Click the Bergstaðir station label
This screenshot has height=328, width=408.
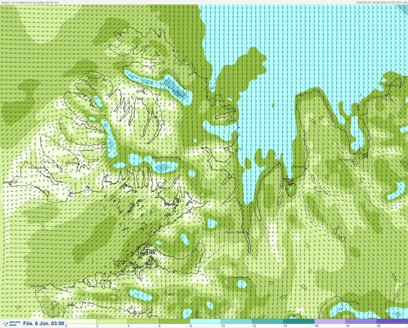[x=346, y=160]
